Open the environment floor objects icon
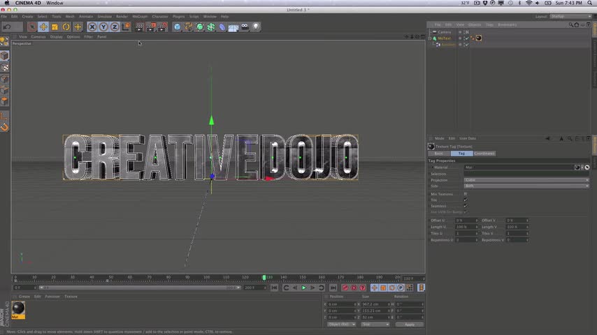The image size is (597, 335). [x=233, y=27]
